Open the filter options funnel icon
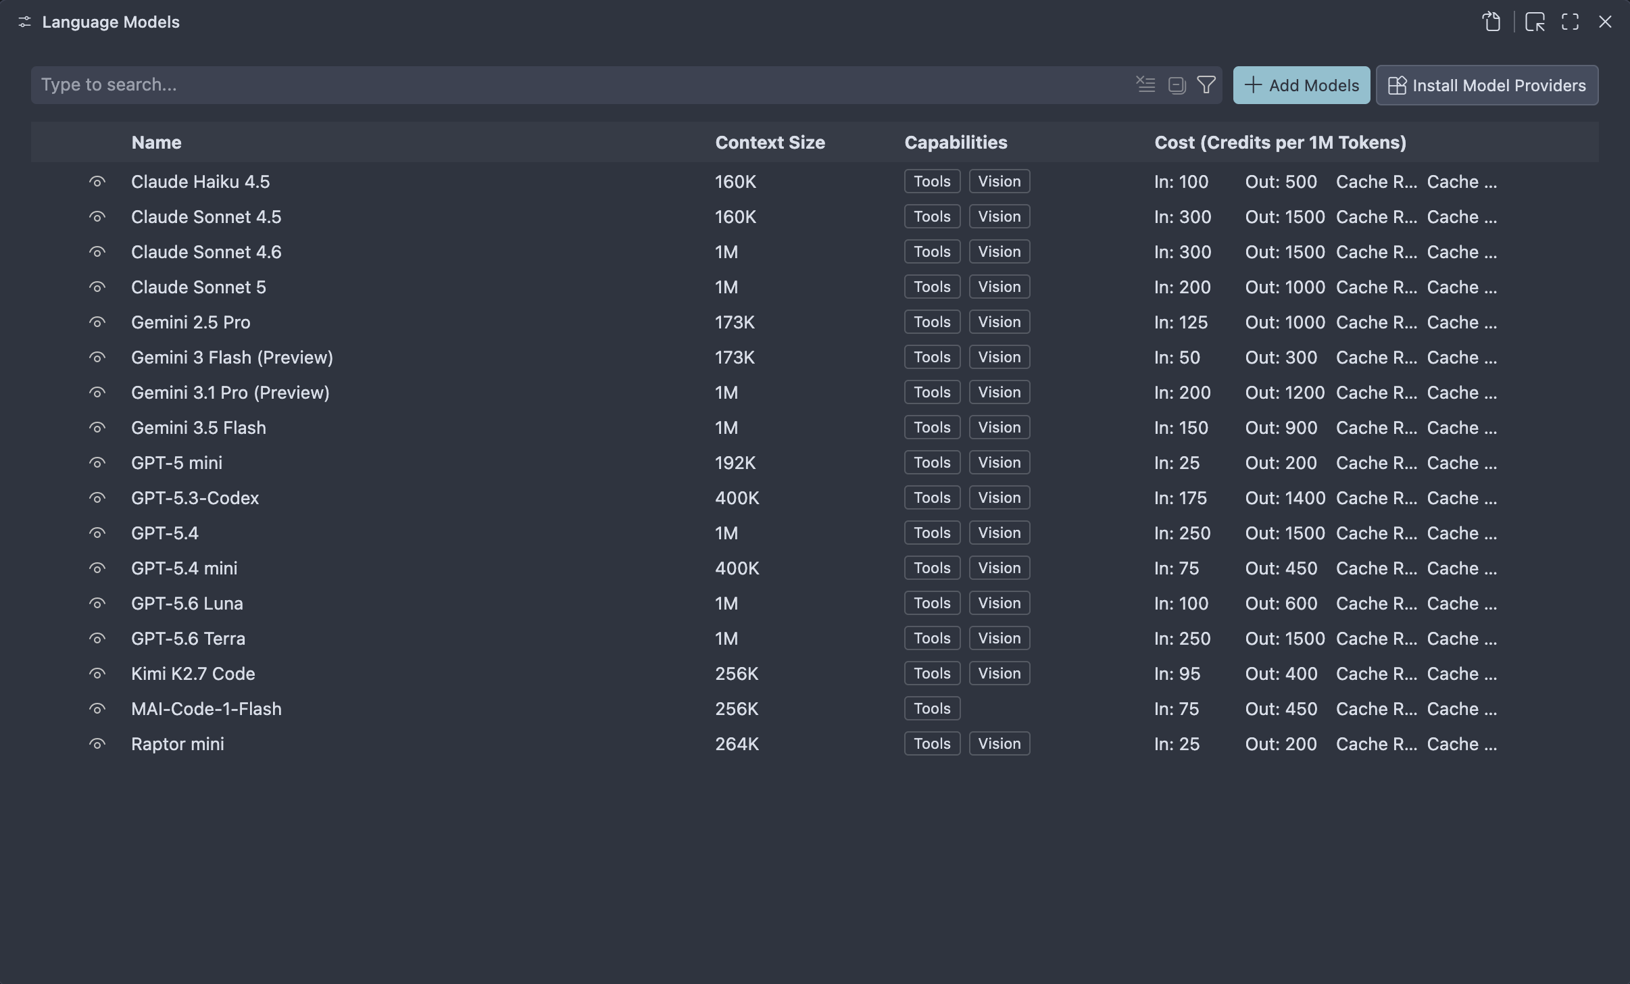This screenshot has width=1630, height=984. tap(1206, 84)
